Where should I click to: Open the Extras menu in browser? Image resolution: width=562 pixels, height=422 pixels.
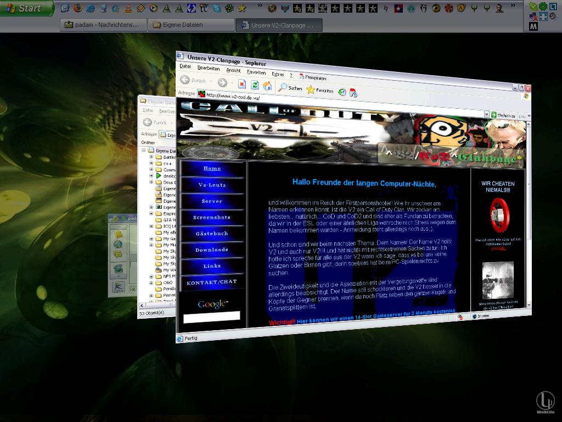277,74
